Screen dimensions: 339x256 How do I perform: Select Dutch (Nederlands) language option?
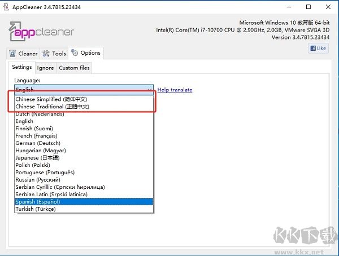coord(40,114)
